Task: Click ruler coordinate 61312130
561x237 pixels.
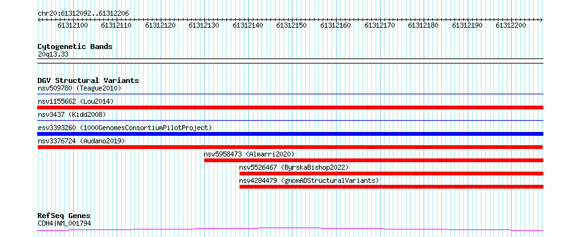Action: click(204, 25)
